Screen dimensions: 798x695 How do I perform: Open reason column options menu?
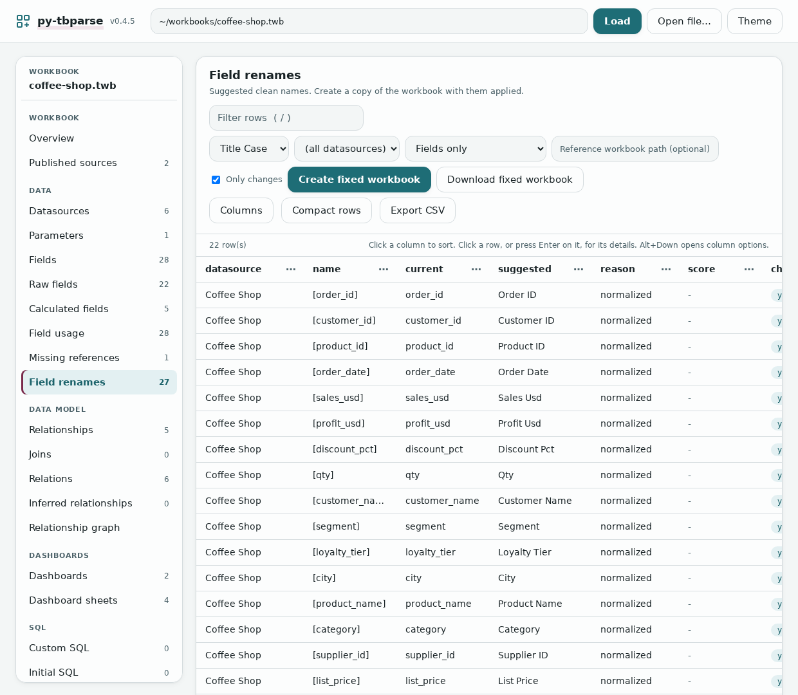pyautogui.click(x=666, y=269)
